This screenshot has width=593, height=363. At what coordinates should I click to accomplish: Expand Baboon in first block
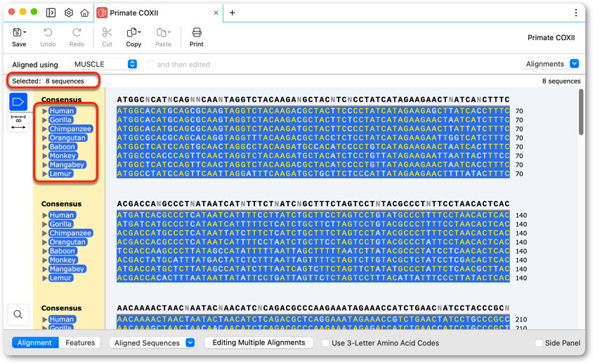point(45,147)
